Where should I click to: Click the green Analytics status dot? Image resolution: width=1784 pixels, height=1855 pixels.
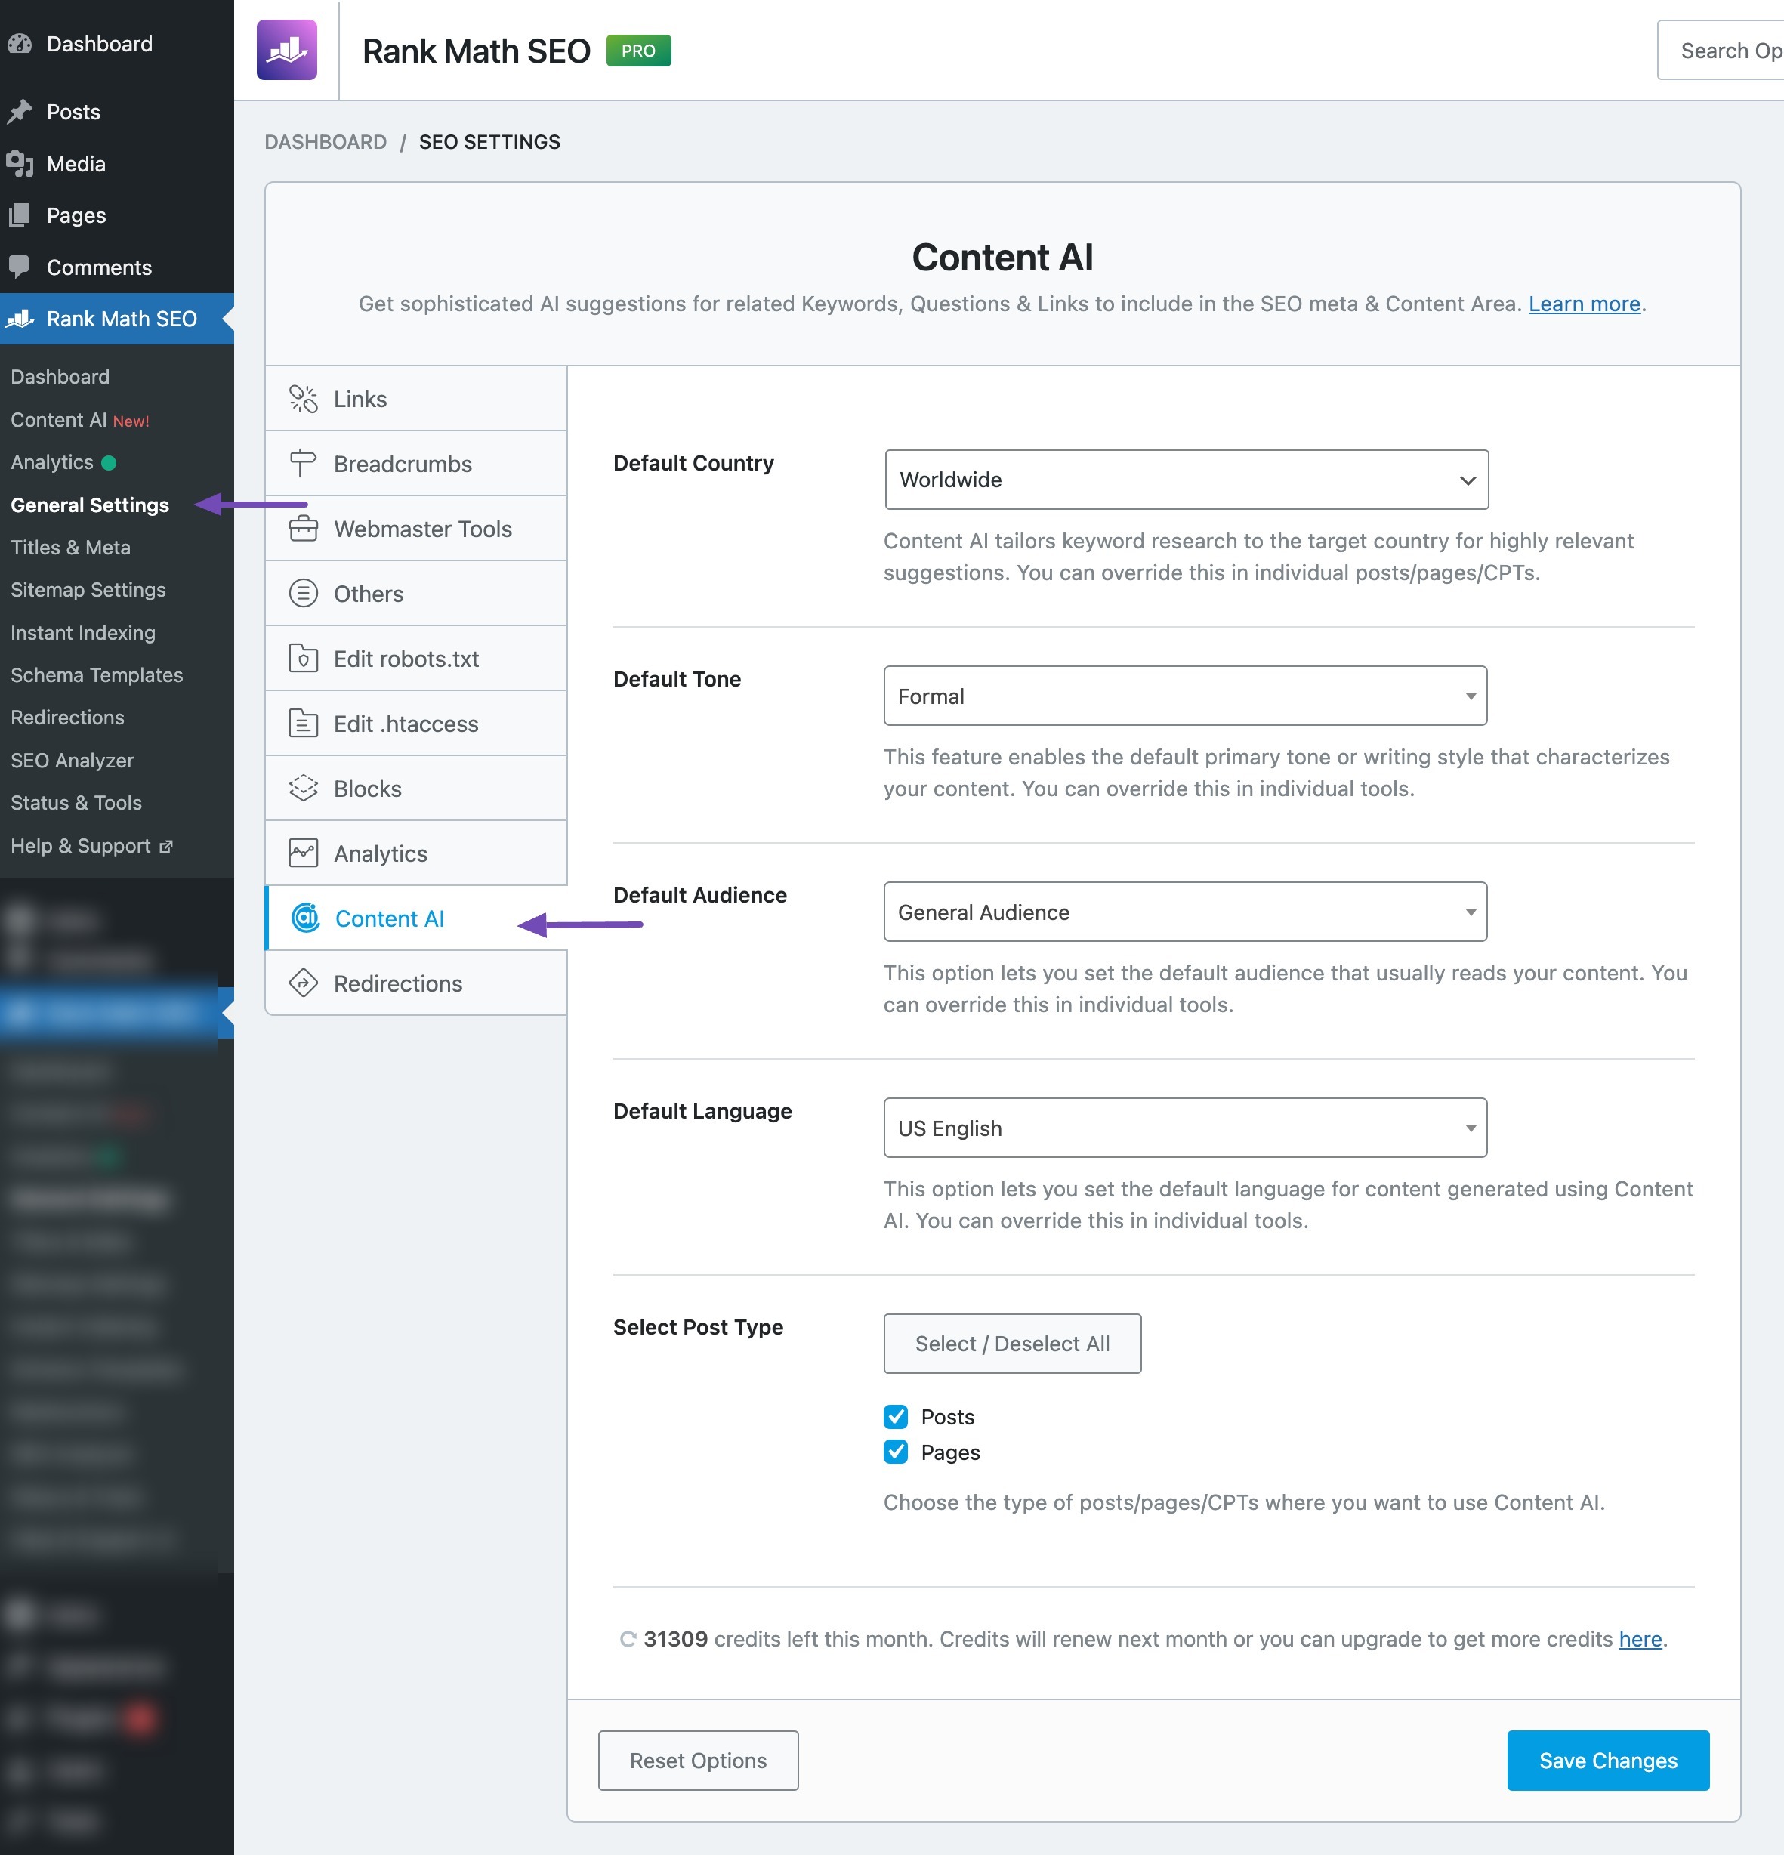point(109,463)
